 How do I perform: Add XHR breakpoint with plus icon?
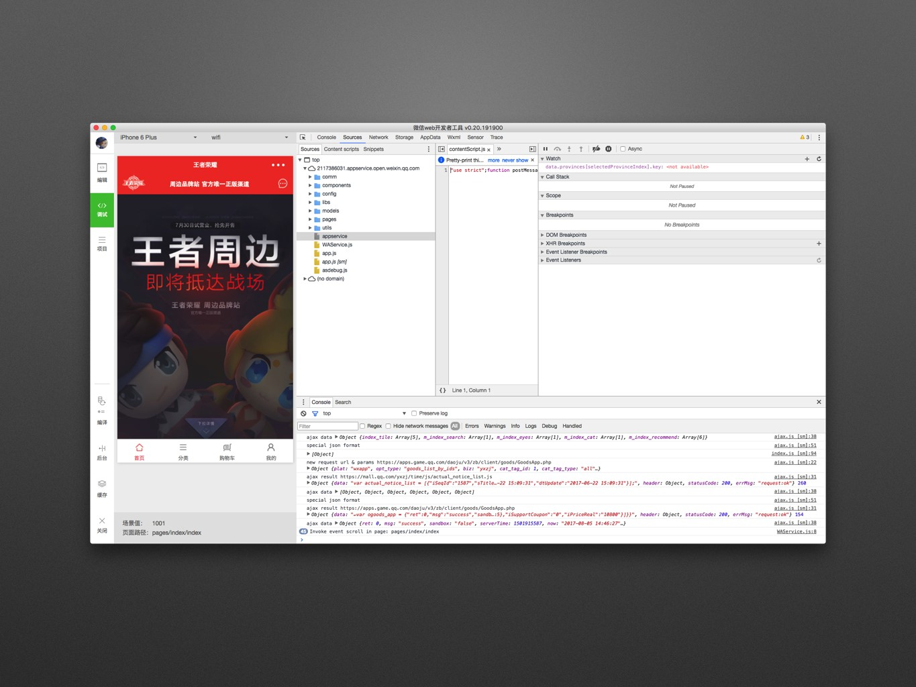pyautogui.click(x=819, y=244)
